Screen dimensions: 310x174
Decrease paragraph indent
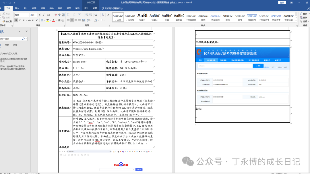87,15
